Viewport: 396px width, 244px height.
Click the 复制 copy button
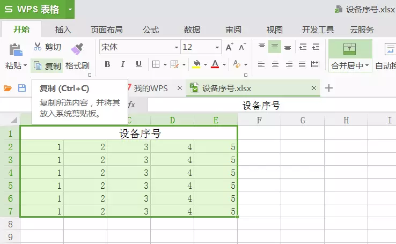pos(47,66)
